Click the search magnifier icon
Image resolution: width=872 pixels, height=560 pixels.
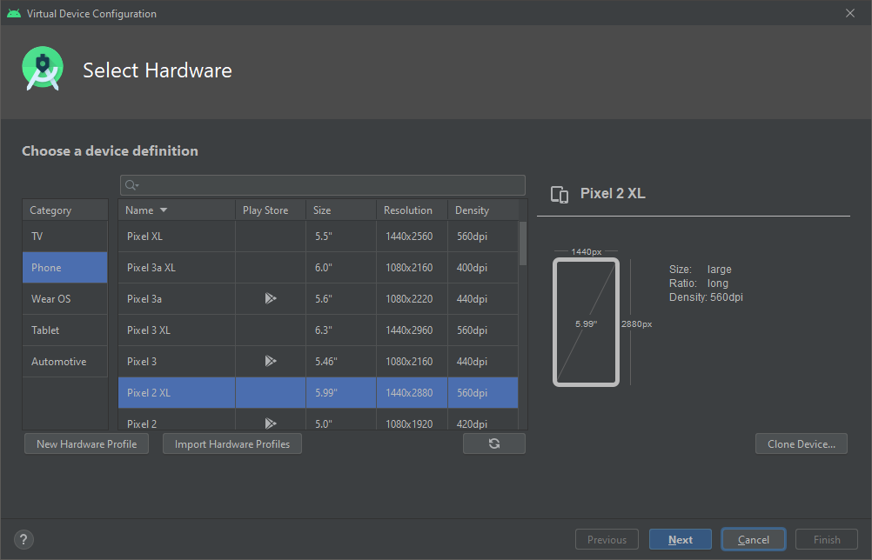[x=131, y=185]
